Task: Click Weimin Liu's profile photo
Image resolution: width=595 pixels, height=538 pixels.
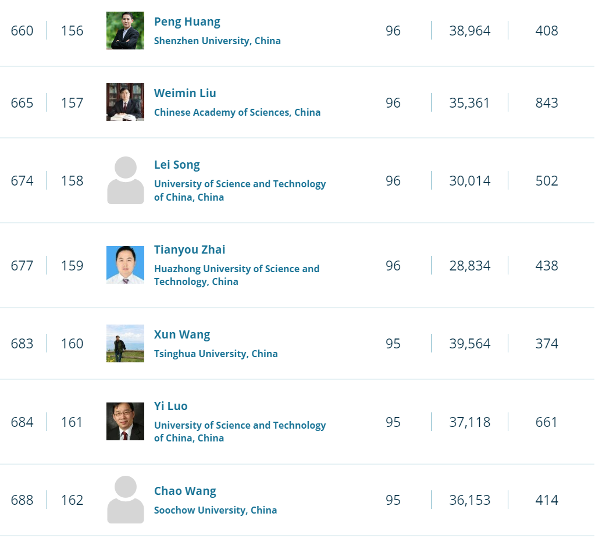Action: pyautogui.click(x=125, y=102)
